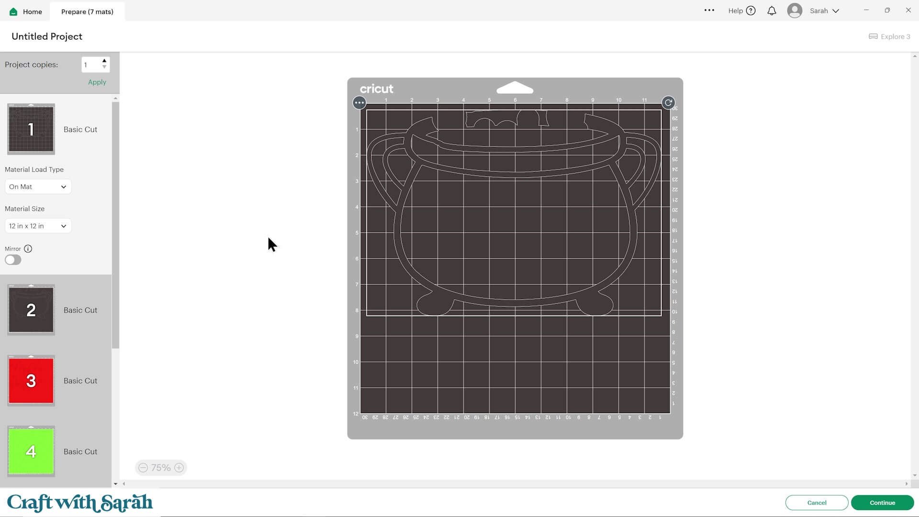The height and width of the screenshot is (517, 919).
Task: Click the green Continue button
Action: pyautogui.click(x=882, y=503)
